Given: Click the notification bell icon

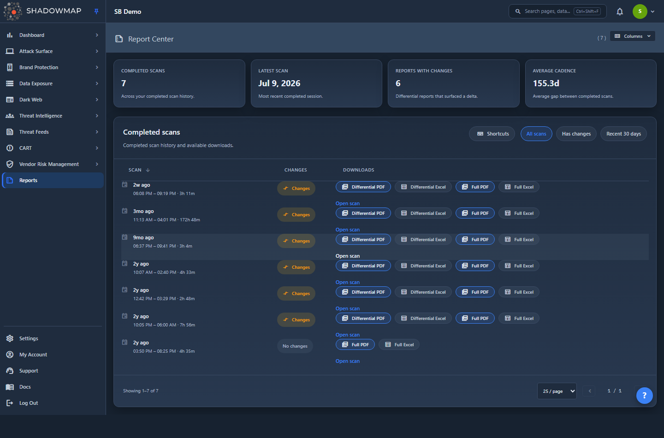Looking at the screenshot, I should click(x=620, y=12).
